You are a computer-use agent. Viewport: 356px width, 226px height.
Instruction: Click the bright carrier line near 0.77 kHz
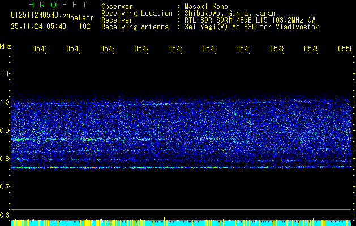point(181,167)
